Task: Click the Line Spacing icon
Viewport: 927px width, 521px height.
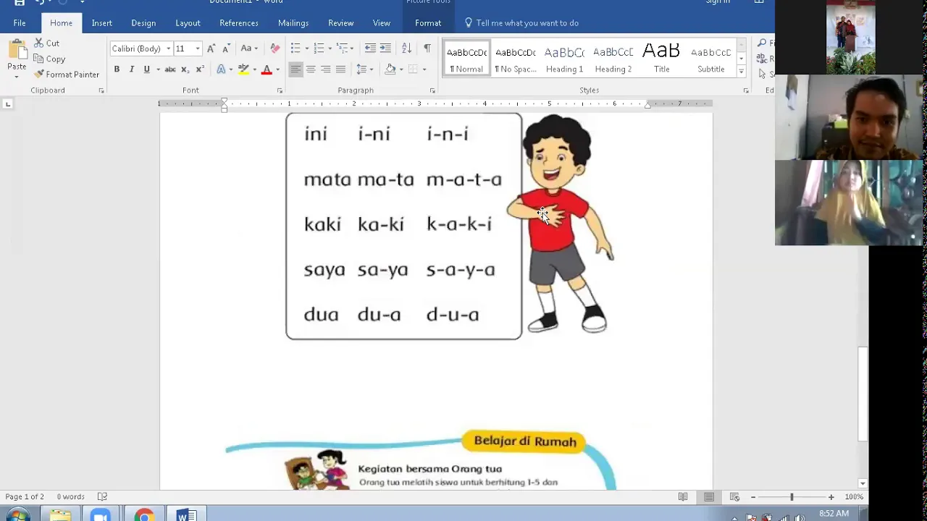Action: tap(361, 69)
